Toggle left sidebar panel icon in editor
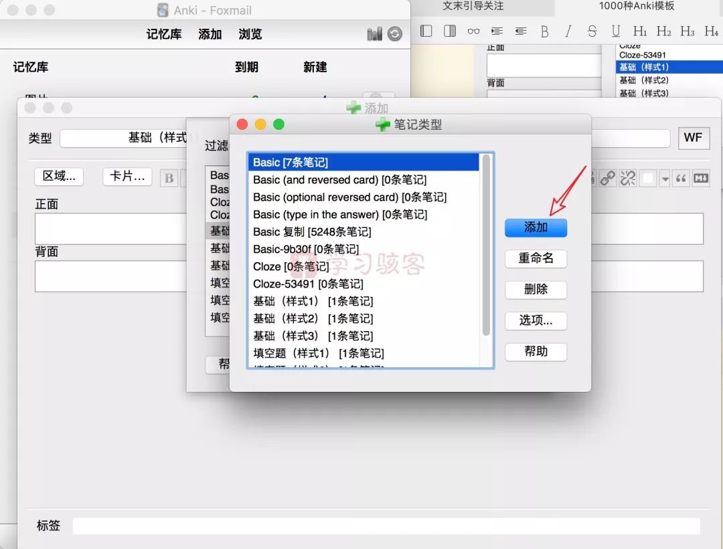This screenshot has height=549, width=723. 426,31
